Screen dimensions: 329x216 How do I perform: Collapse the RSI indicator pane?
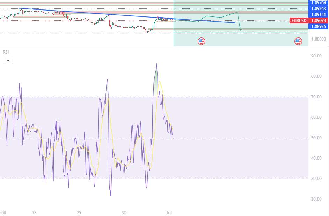click(8, 61)
